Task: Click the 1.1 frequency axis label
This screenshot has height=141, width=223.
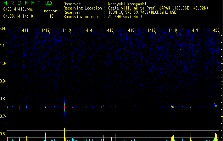Action: pos(2,46)
